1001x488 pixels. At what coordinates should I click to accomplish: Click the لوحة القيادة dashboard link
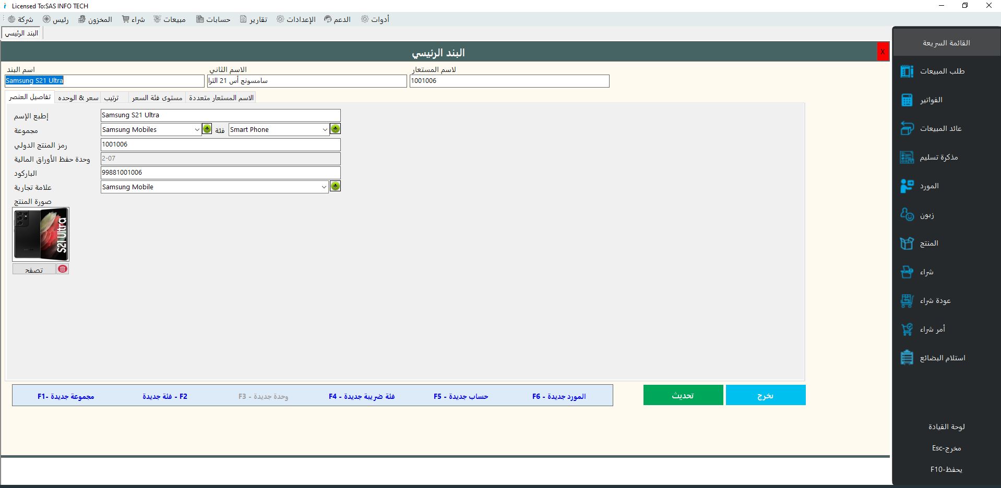point(946,426)
